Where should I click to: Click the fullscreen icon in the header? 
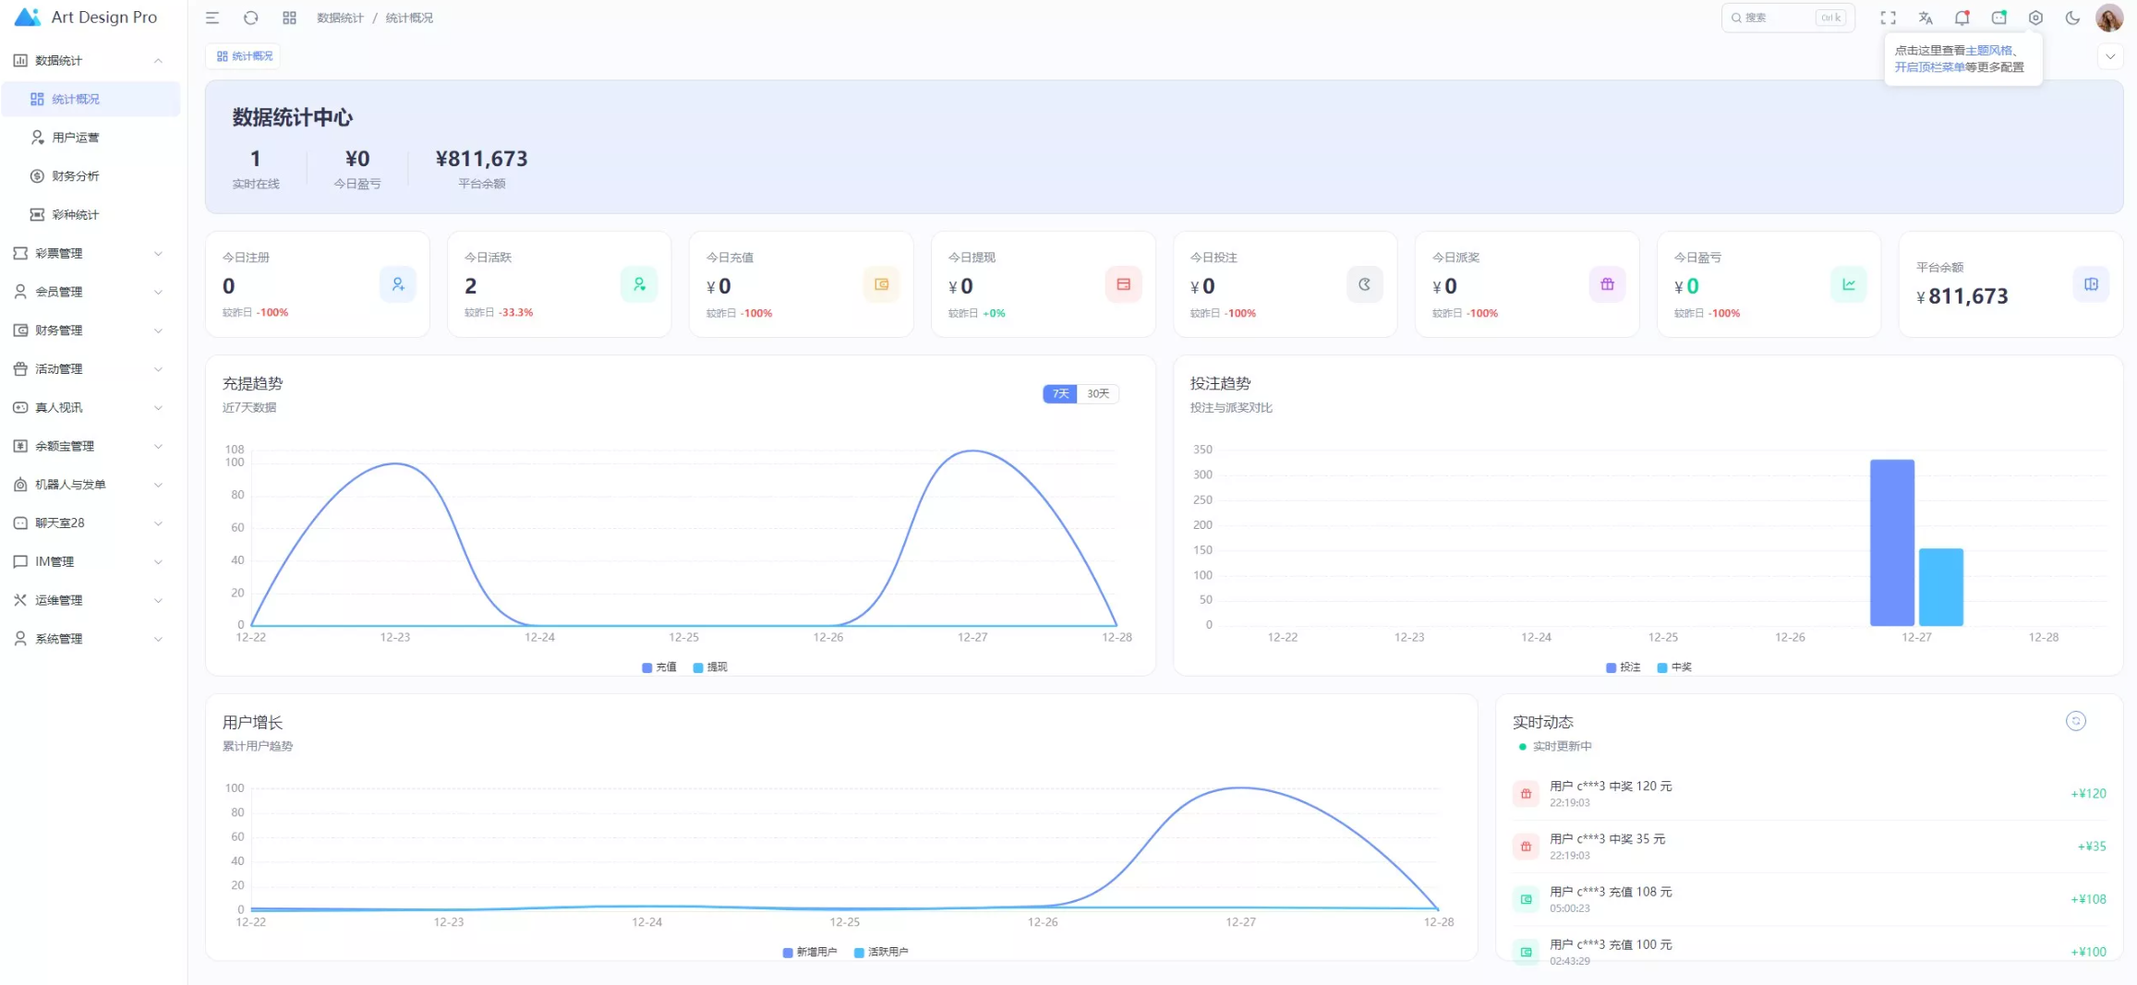(x=1888, y=18)
